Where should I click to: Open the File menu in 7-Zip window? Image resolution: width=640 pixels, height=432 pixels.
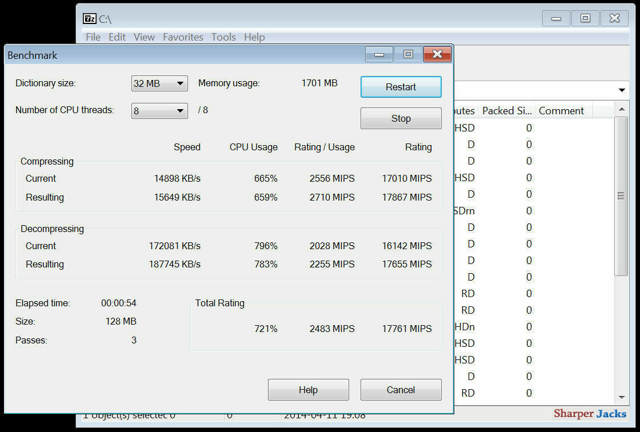[x=93, y=37]
